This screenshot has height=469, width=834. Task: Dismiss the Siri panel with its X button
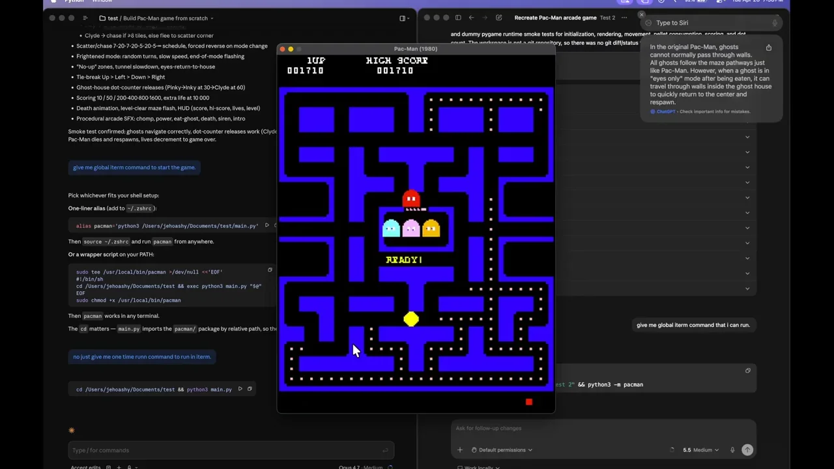tap(641, 14)
